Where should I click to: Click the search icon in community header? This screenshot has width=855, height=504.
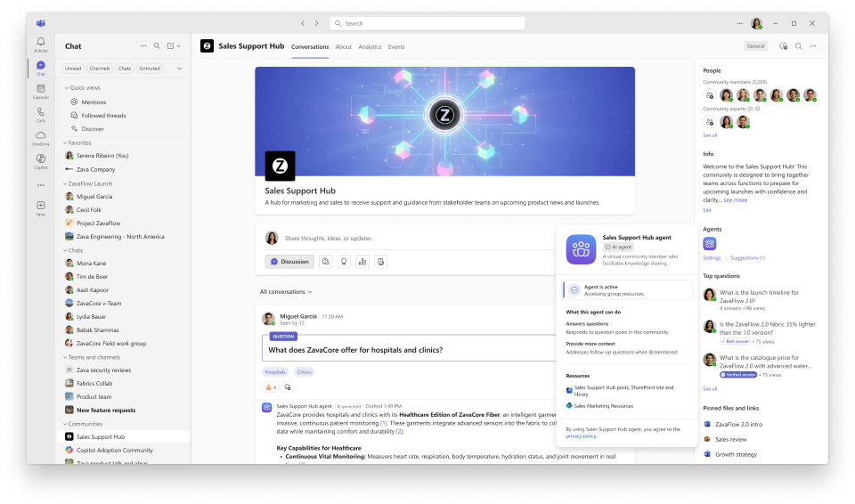[x=798, y=46]
